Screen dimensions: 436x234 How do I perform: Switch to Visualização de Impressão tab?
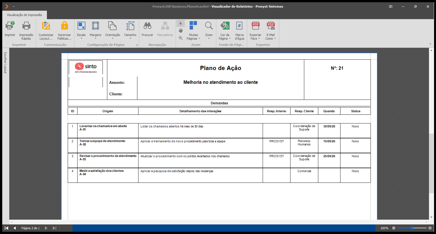24,15
